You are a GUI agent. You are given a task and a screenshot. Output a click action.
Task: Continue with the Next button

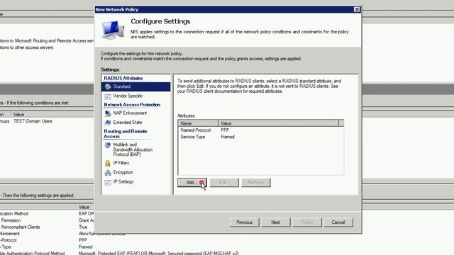275,222
